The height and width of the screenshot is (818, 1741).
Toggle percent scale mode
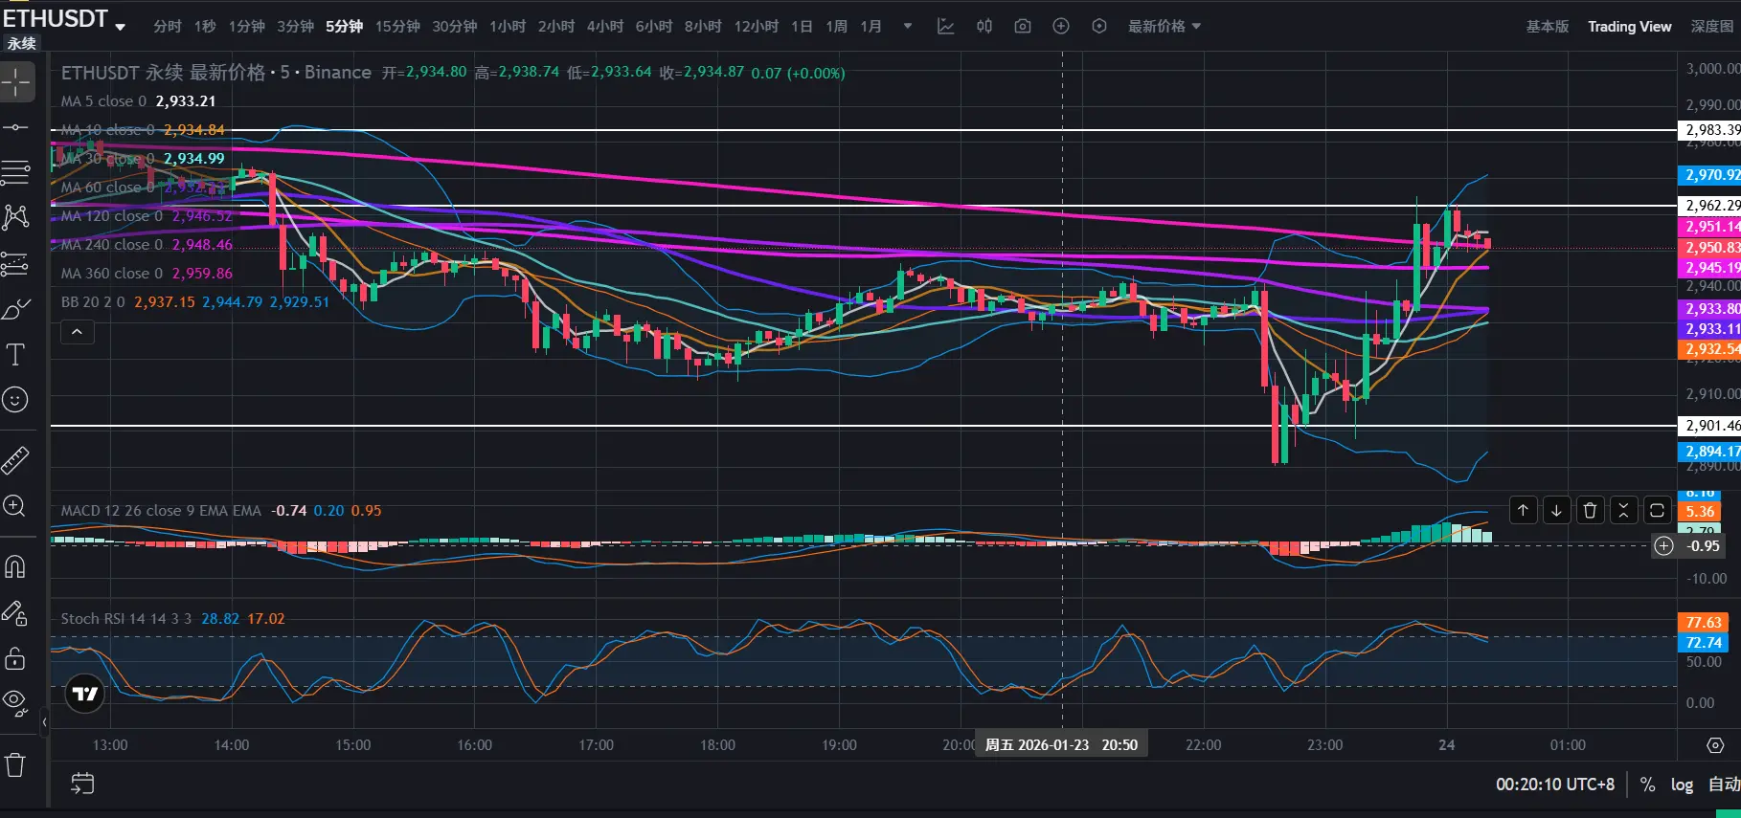pos(1647,785)
